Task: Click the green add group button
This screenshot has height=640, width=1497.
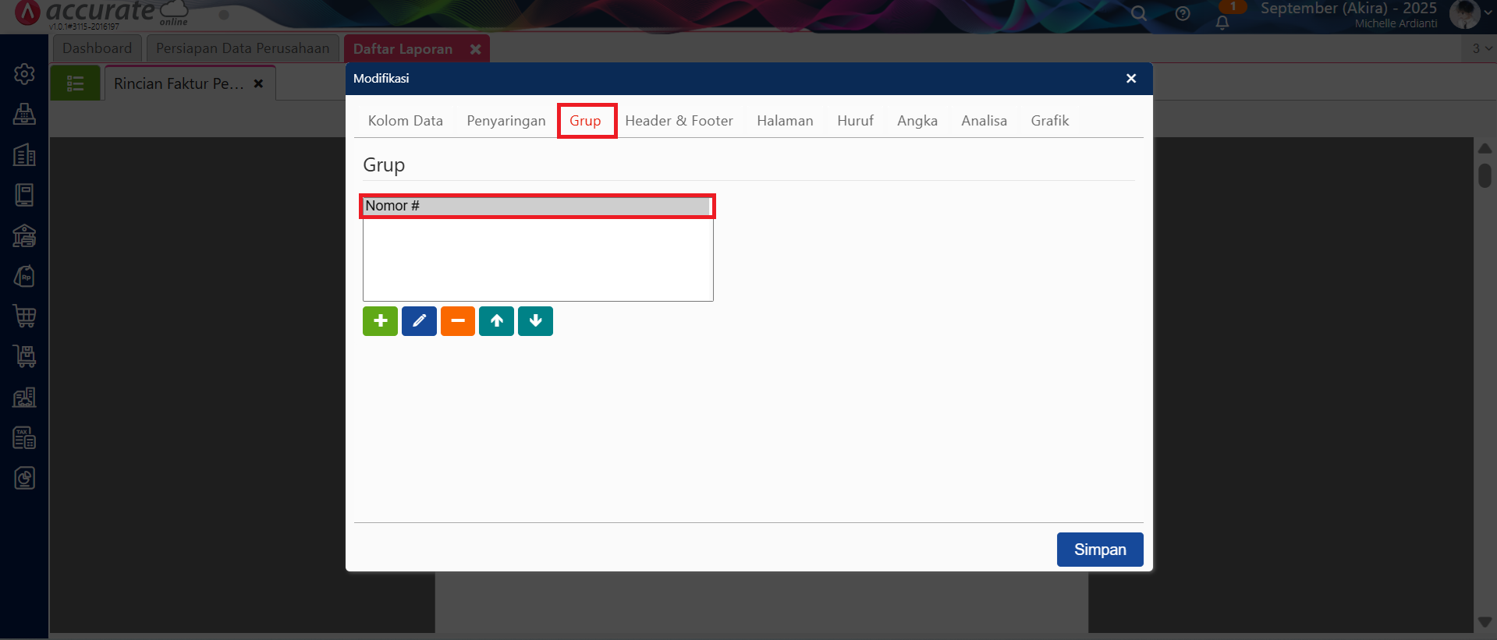Action: (380, 321)
